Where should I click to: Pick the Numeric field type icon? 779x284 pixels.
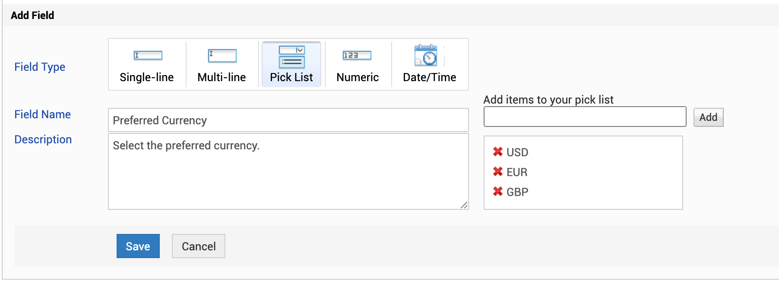click(357, 56)
